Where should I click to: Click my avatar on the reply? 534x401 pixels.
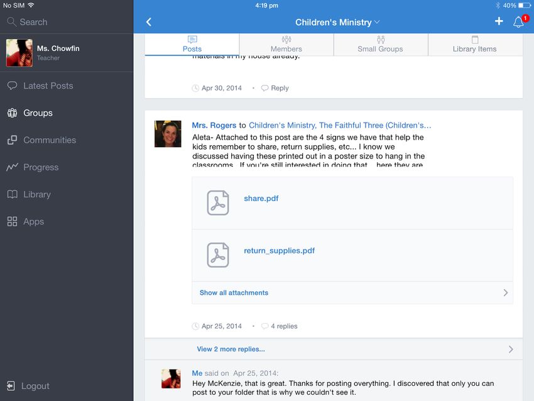(171, 379)
